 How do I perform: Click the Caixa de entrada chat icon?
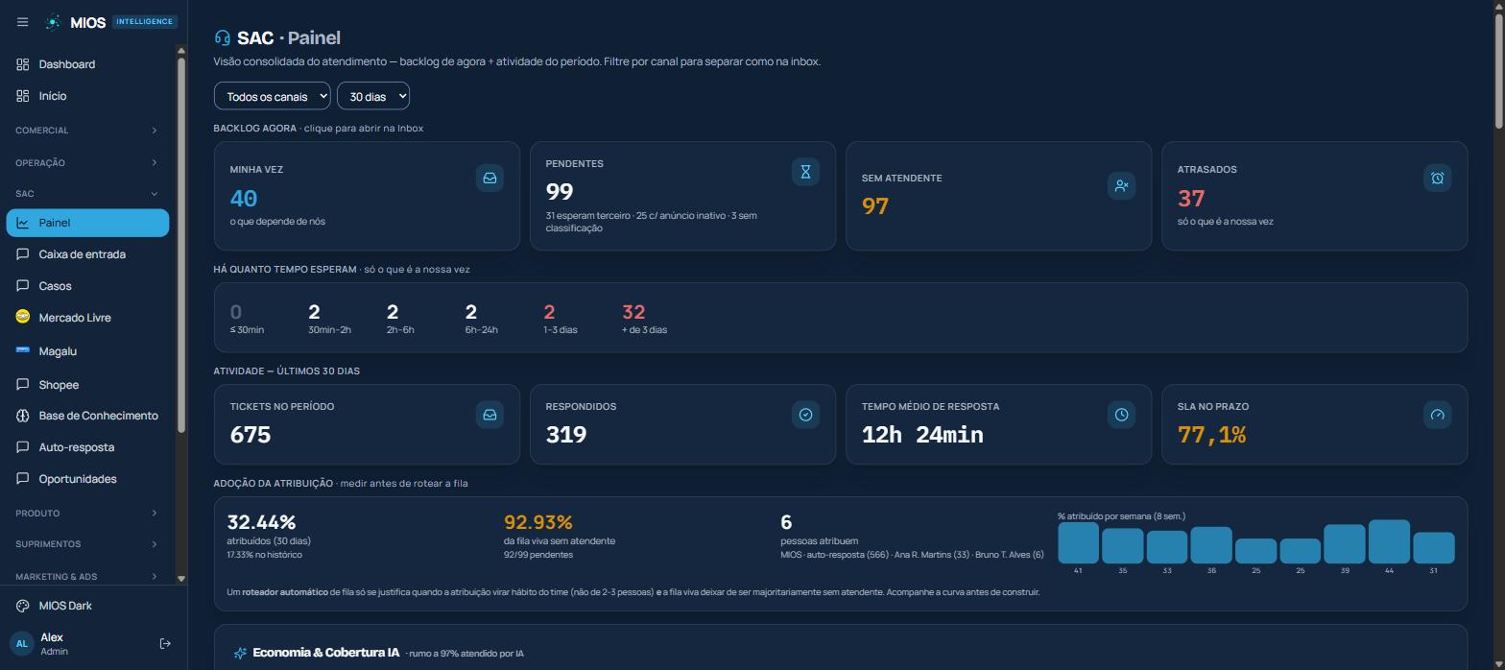(x=23, y=254)
